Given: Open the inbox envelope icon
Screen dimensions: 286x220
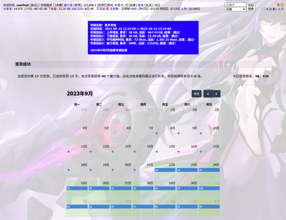Looking at the screenshot, I should [264, 9].
